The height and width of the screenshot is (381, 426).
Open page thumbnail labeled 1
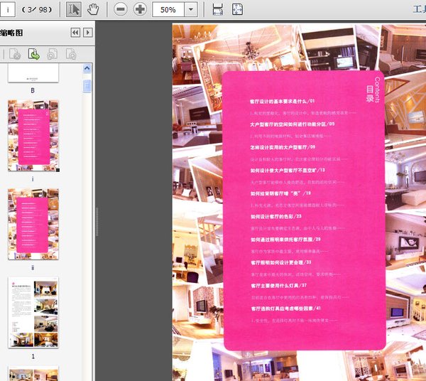pyautogui.click(x=33, y=313)
